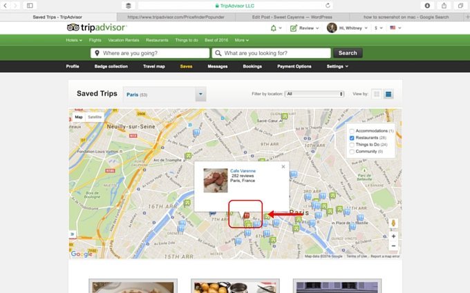Open Restaurants in the green navigation bar
This screenshot has height=293, width=470.
[x=157, y=40]
